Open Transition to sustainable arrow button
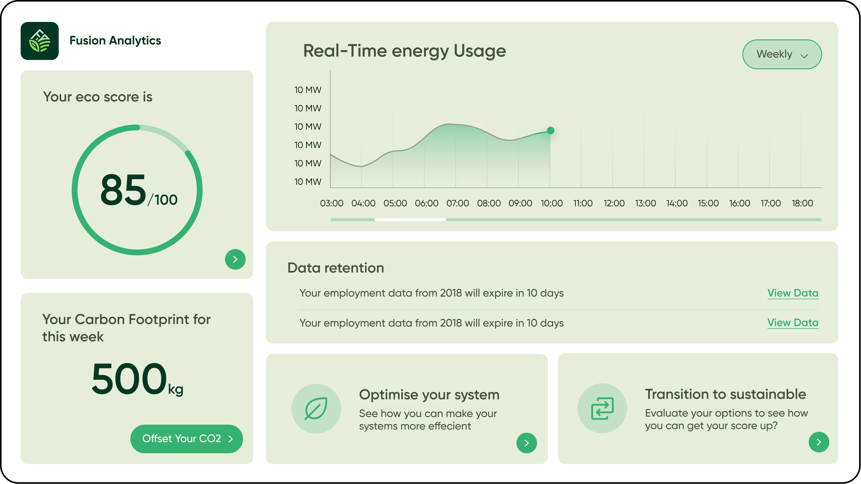Viewport: 861px width, 484px height. coord(819,442)
